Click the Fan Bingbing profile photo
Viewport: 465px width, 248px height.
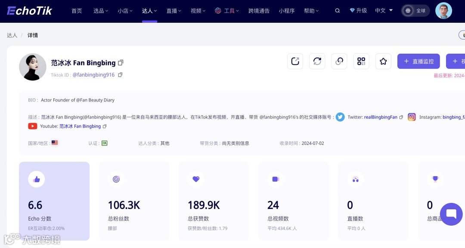tap(33, 67)
